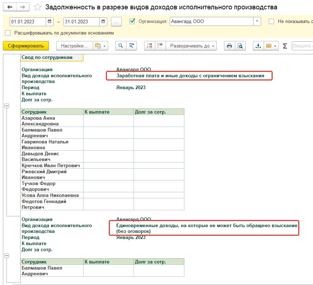Image resolution: width=313 pixels, height=285 pixels.
Task: Open calendar for end date 31.01.2023
Action: 103,22
